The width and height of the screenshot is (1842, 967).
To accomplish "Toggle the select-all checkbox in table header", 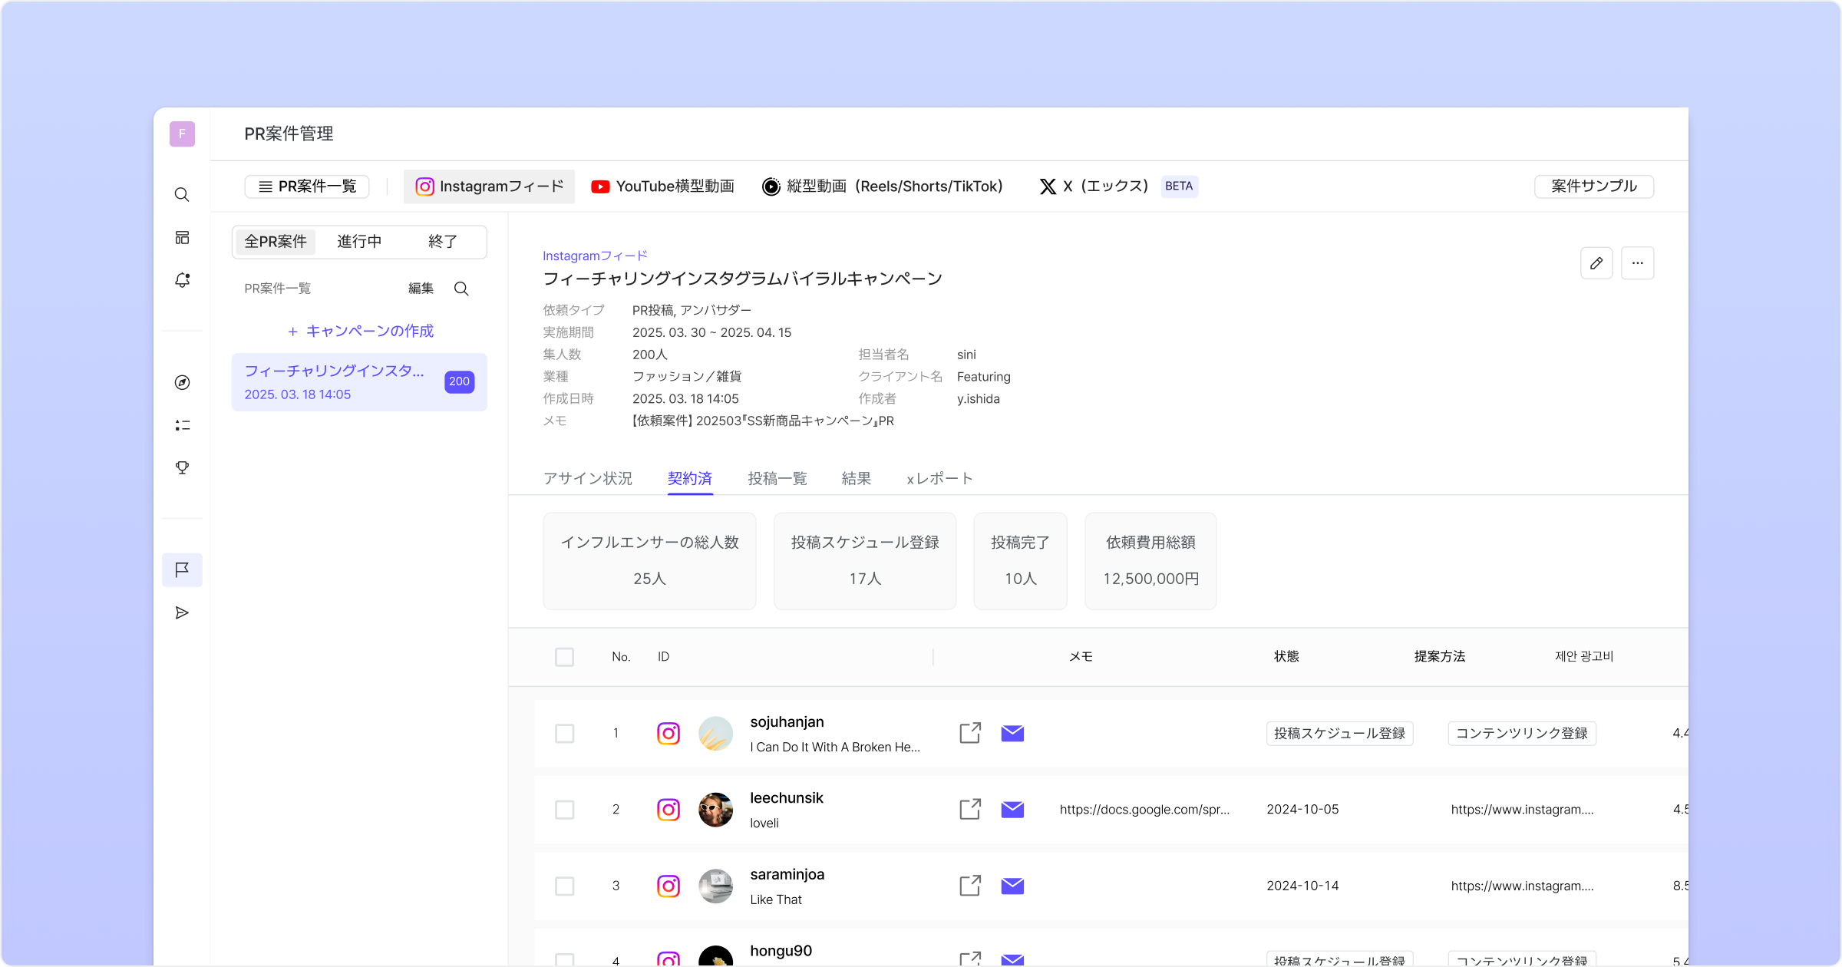I will (564, 657).
